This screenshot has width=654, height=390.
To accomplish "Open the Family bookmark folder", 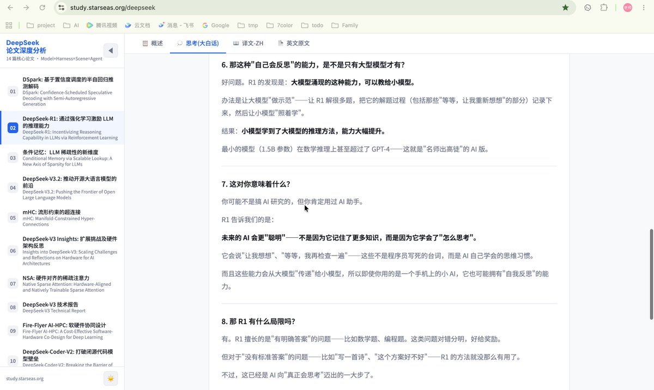I will pos(345,25).
